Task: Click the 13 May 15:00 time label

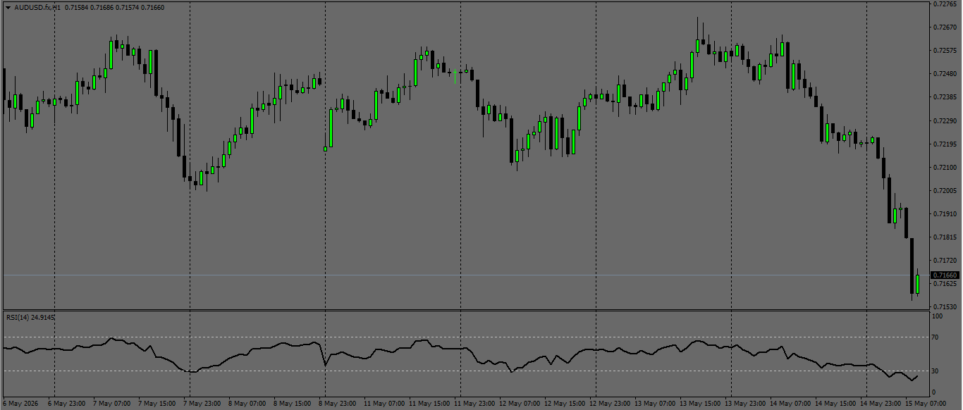Action: [x=699, y=404]
